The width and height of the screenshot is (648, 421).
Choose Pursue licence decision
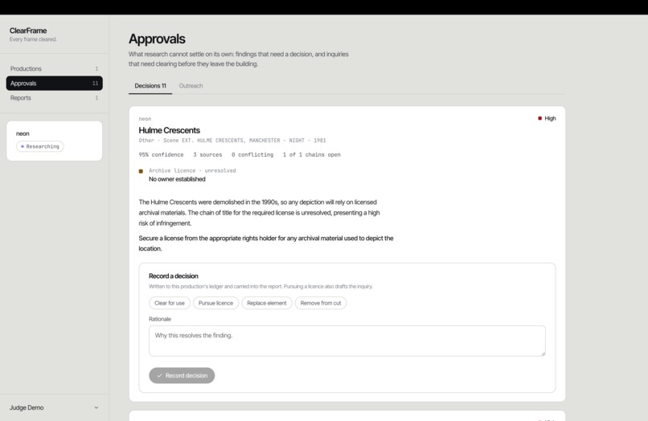(x=215, y=303)
